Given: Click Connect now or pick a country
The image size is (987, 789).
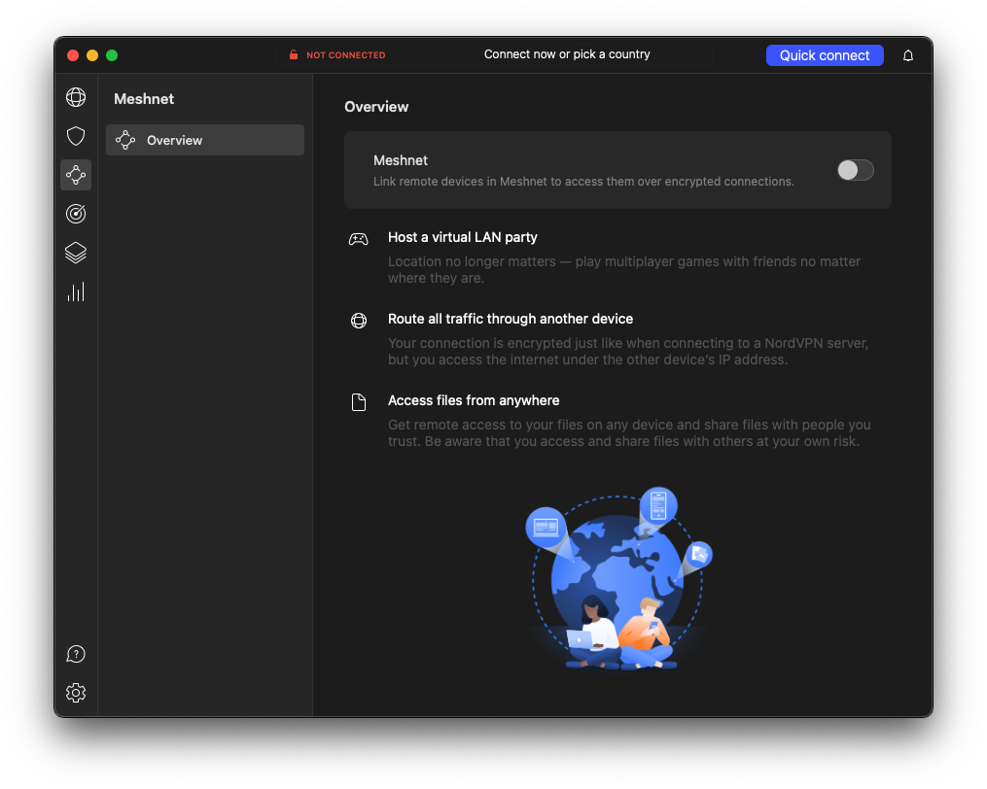Looking at the screenshot, I should (567, 54).
